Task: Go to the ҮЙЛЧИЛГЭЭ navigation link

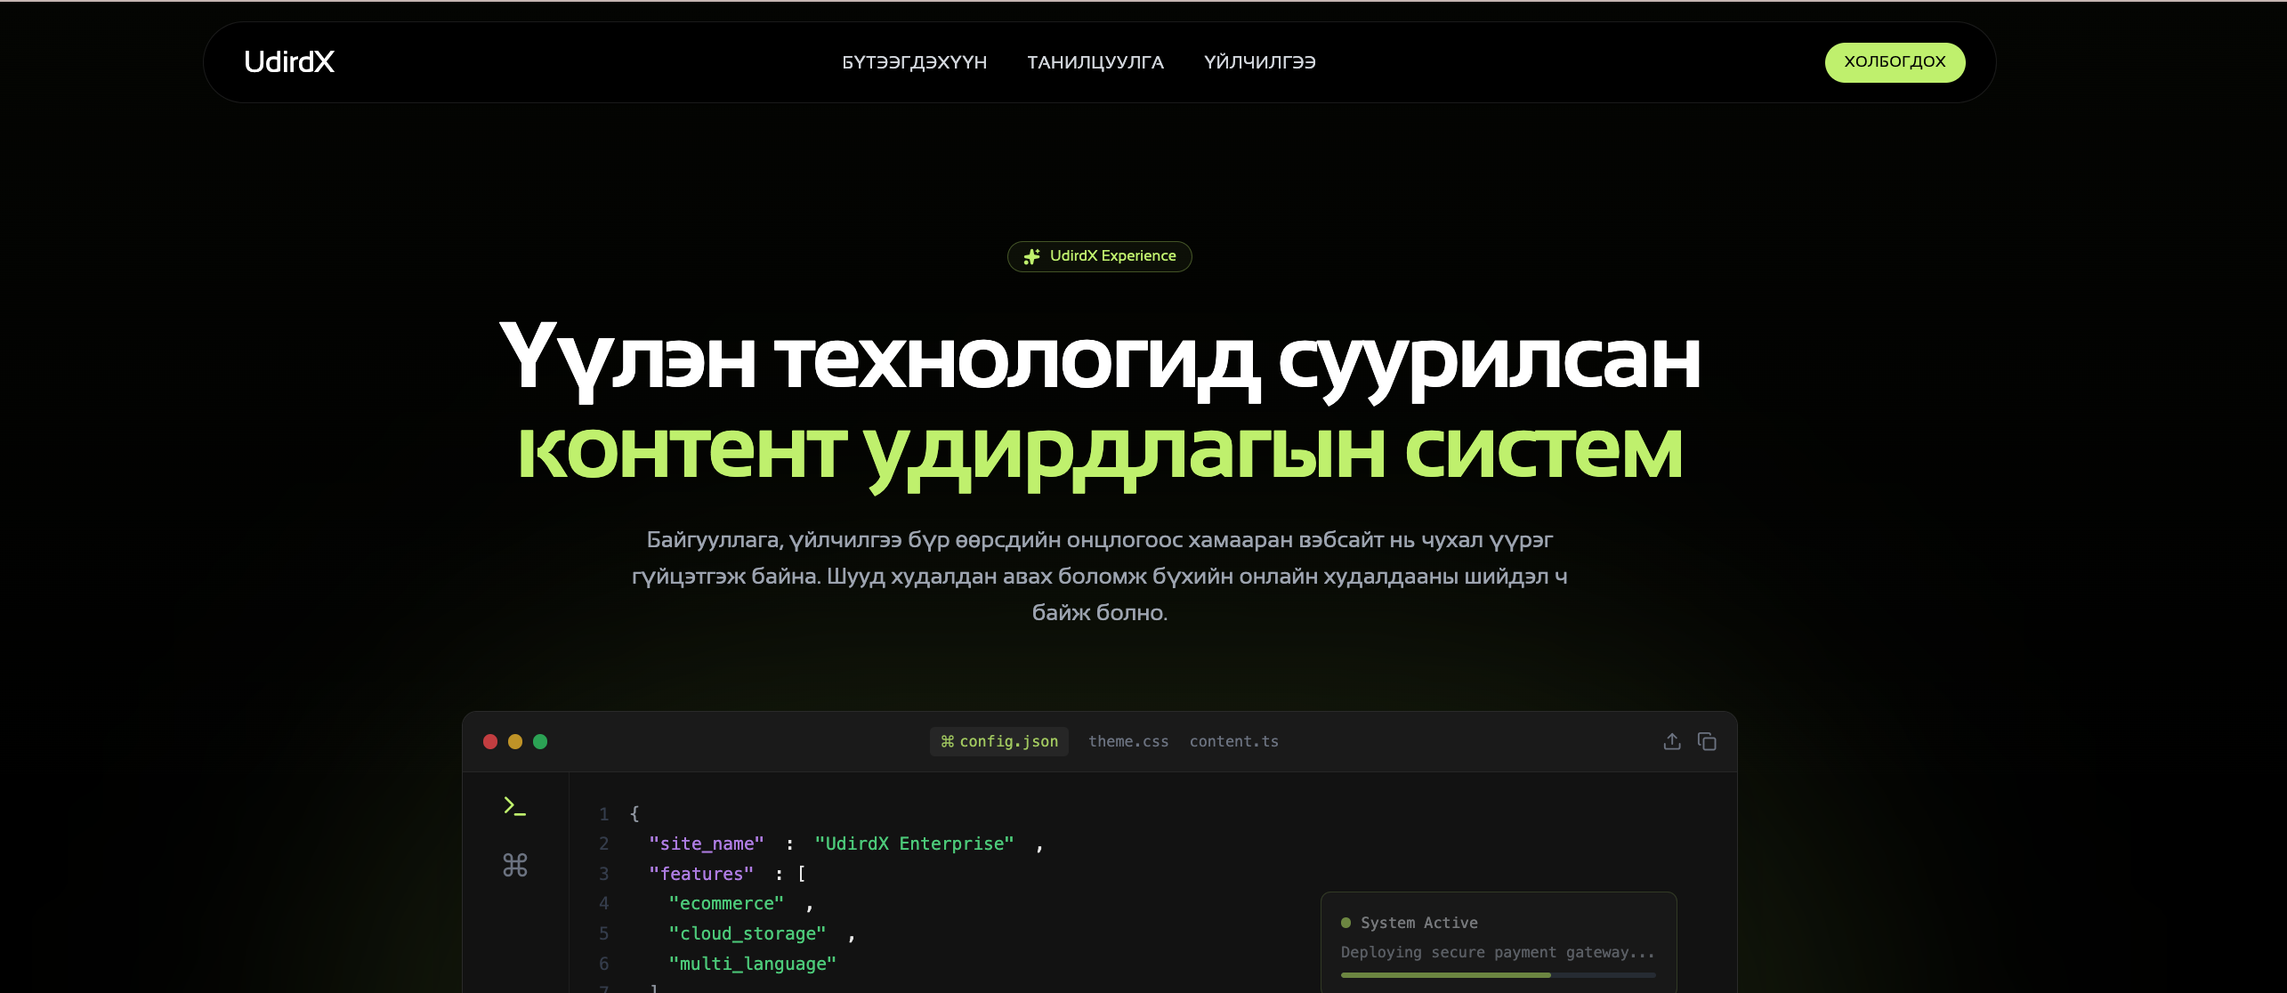Action: click(x=1259, y=62)
